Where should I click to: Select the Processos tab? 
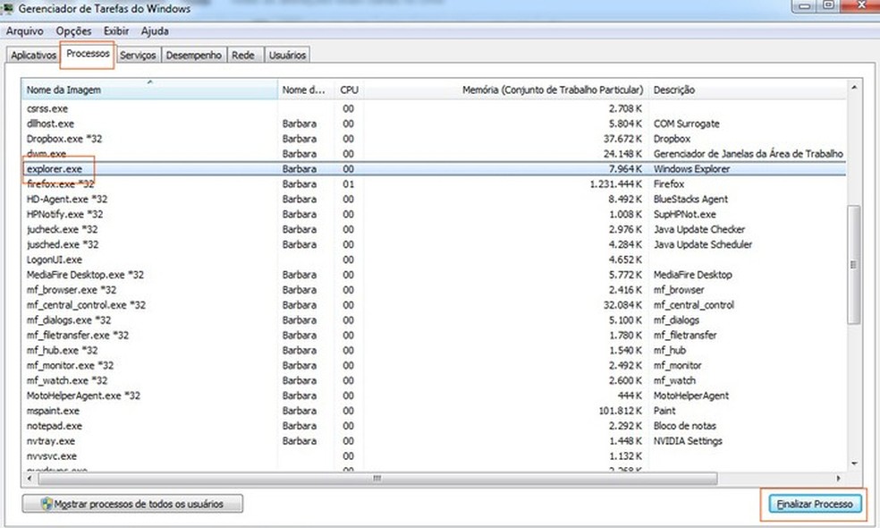(89, 55)
